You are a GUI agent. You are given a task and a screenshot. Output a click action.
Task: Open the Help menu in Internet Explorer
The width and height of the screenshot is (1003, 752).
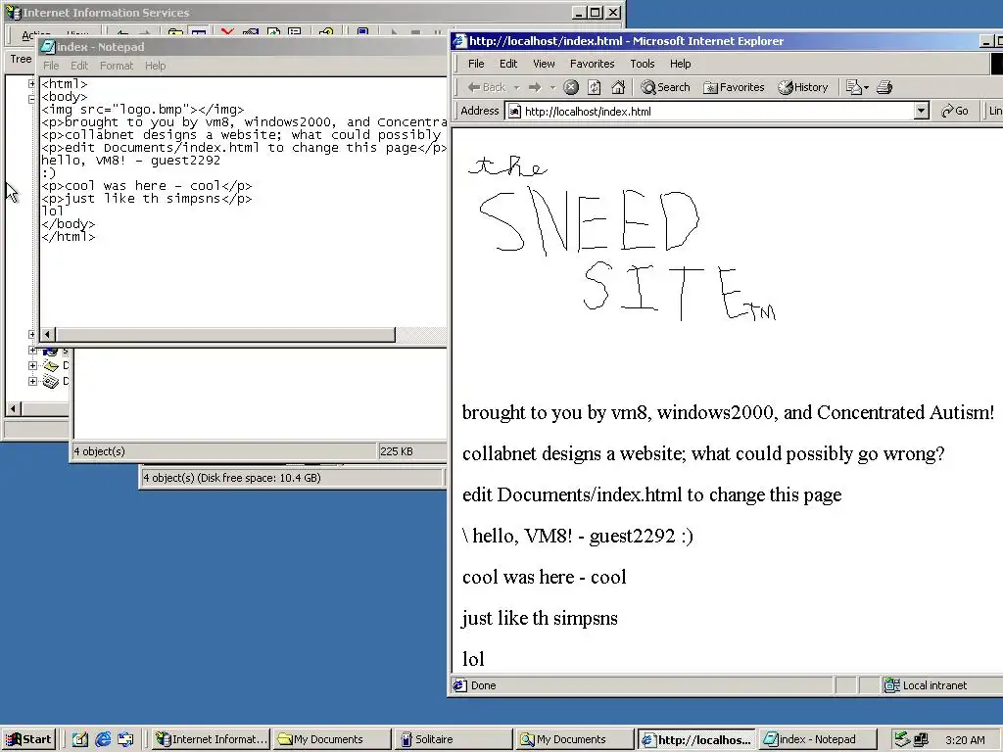[x=680, y=64]
